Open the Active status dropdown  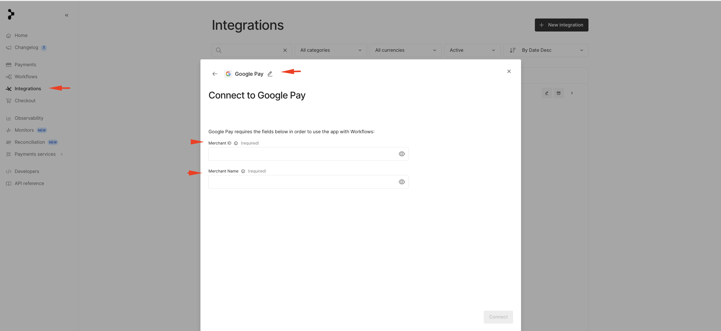tap(472, 50)
